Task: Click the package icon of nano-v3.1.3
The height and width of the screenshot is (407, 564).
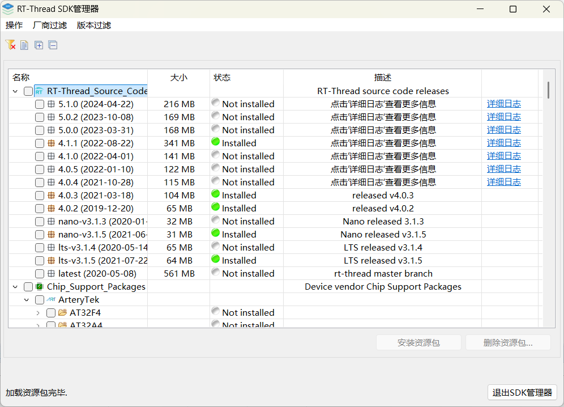Action: click(x=51, y=222)
